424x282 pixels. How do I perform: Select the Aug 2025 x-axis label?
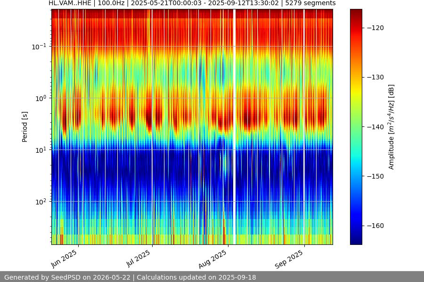pos(212,259)
